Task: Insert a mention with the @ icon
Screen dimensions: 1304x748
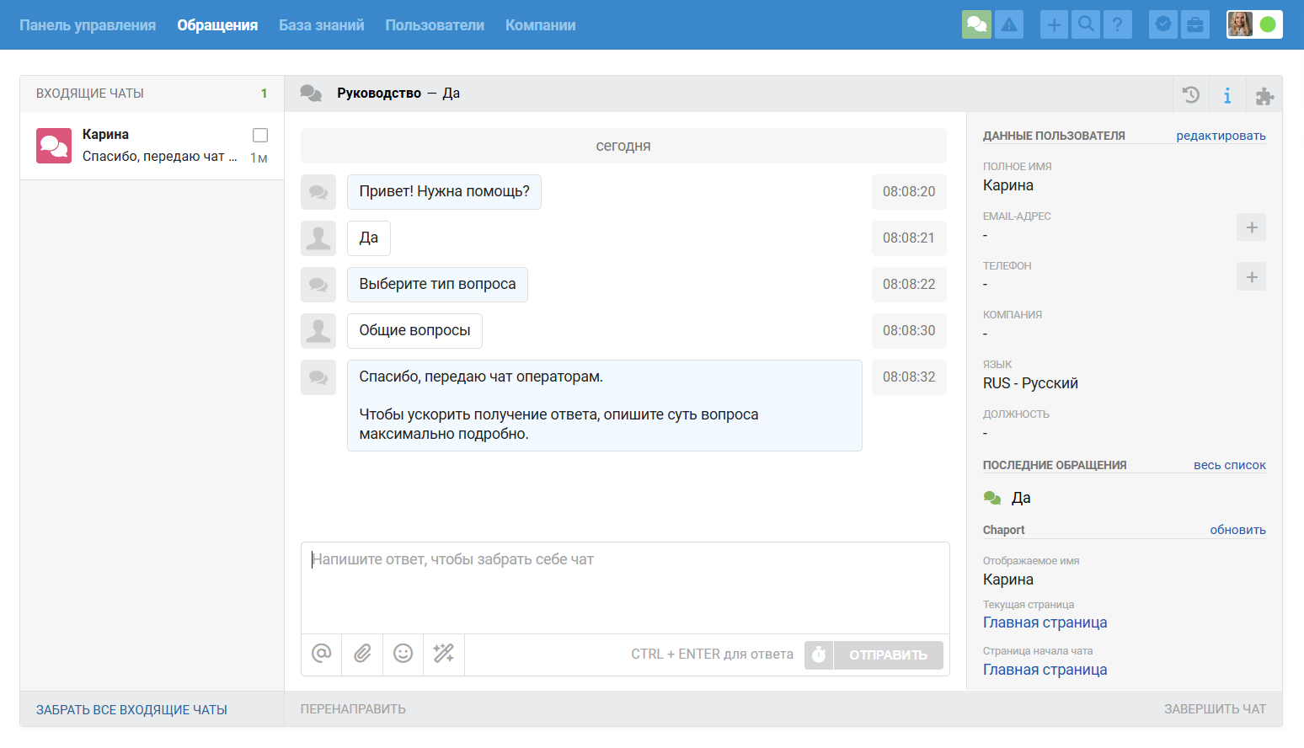Action: tap(322, 654)
